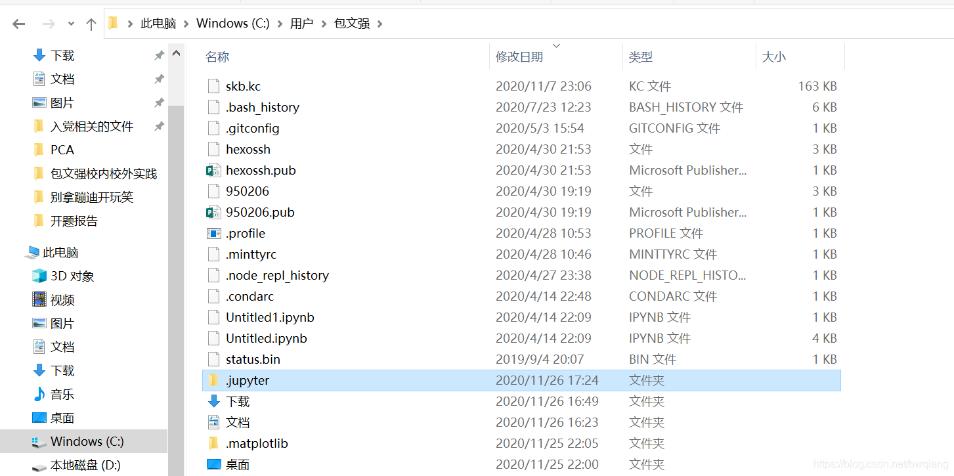
Task: Click the folder icon in address bar
Action: [x=114, y=24]
